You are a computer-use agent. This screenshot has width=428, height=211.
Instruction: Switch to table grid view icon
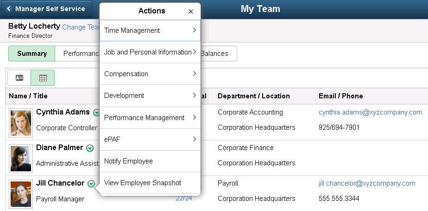[43, 78]
